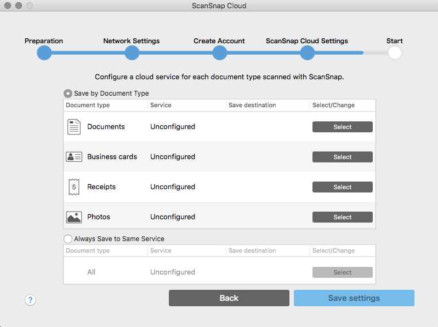The width and height of the screenshot is (438, 327).
Task: Click the Network Settings step circle
Action: [132, 52]
